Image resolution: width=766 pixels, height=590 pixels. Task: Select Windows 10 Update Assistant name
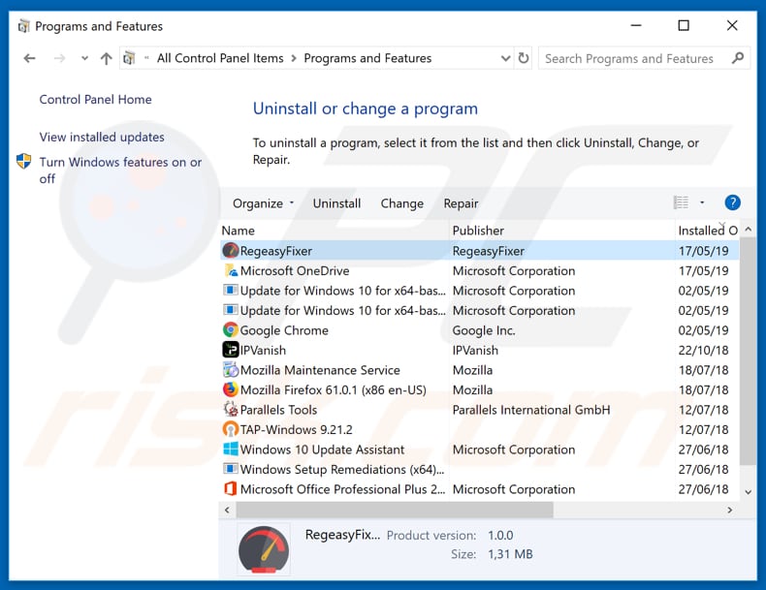click(323, 450)
